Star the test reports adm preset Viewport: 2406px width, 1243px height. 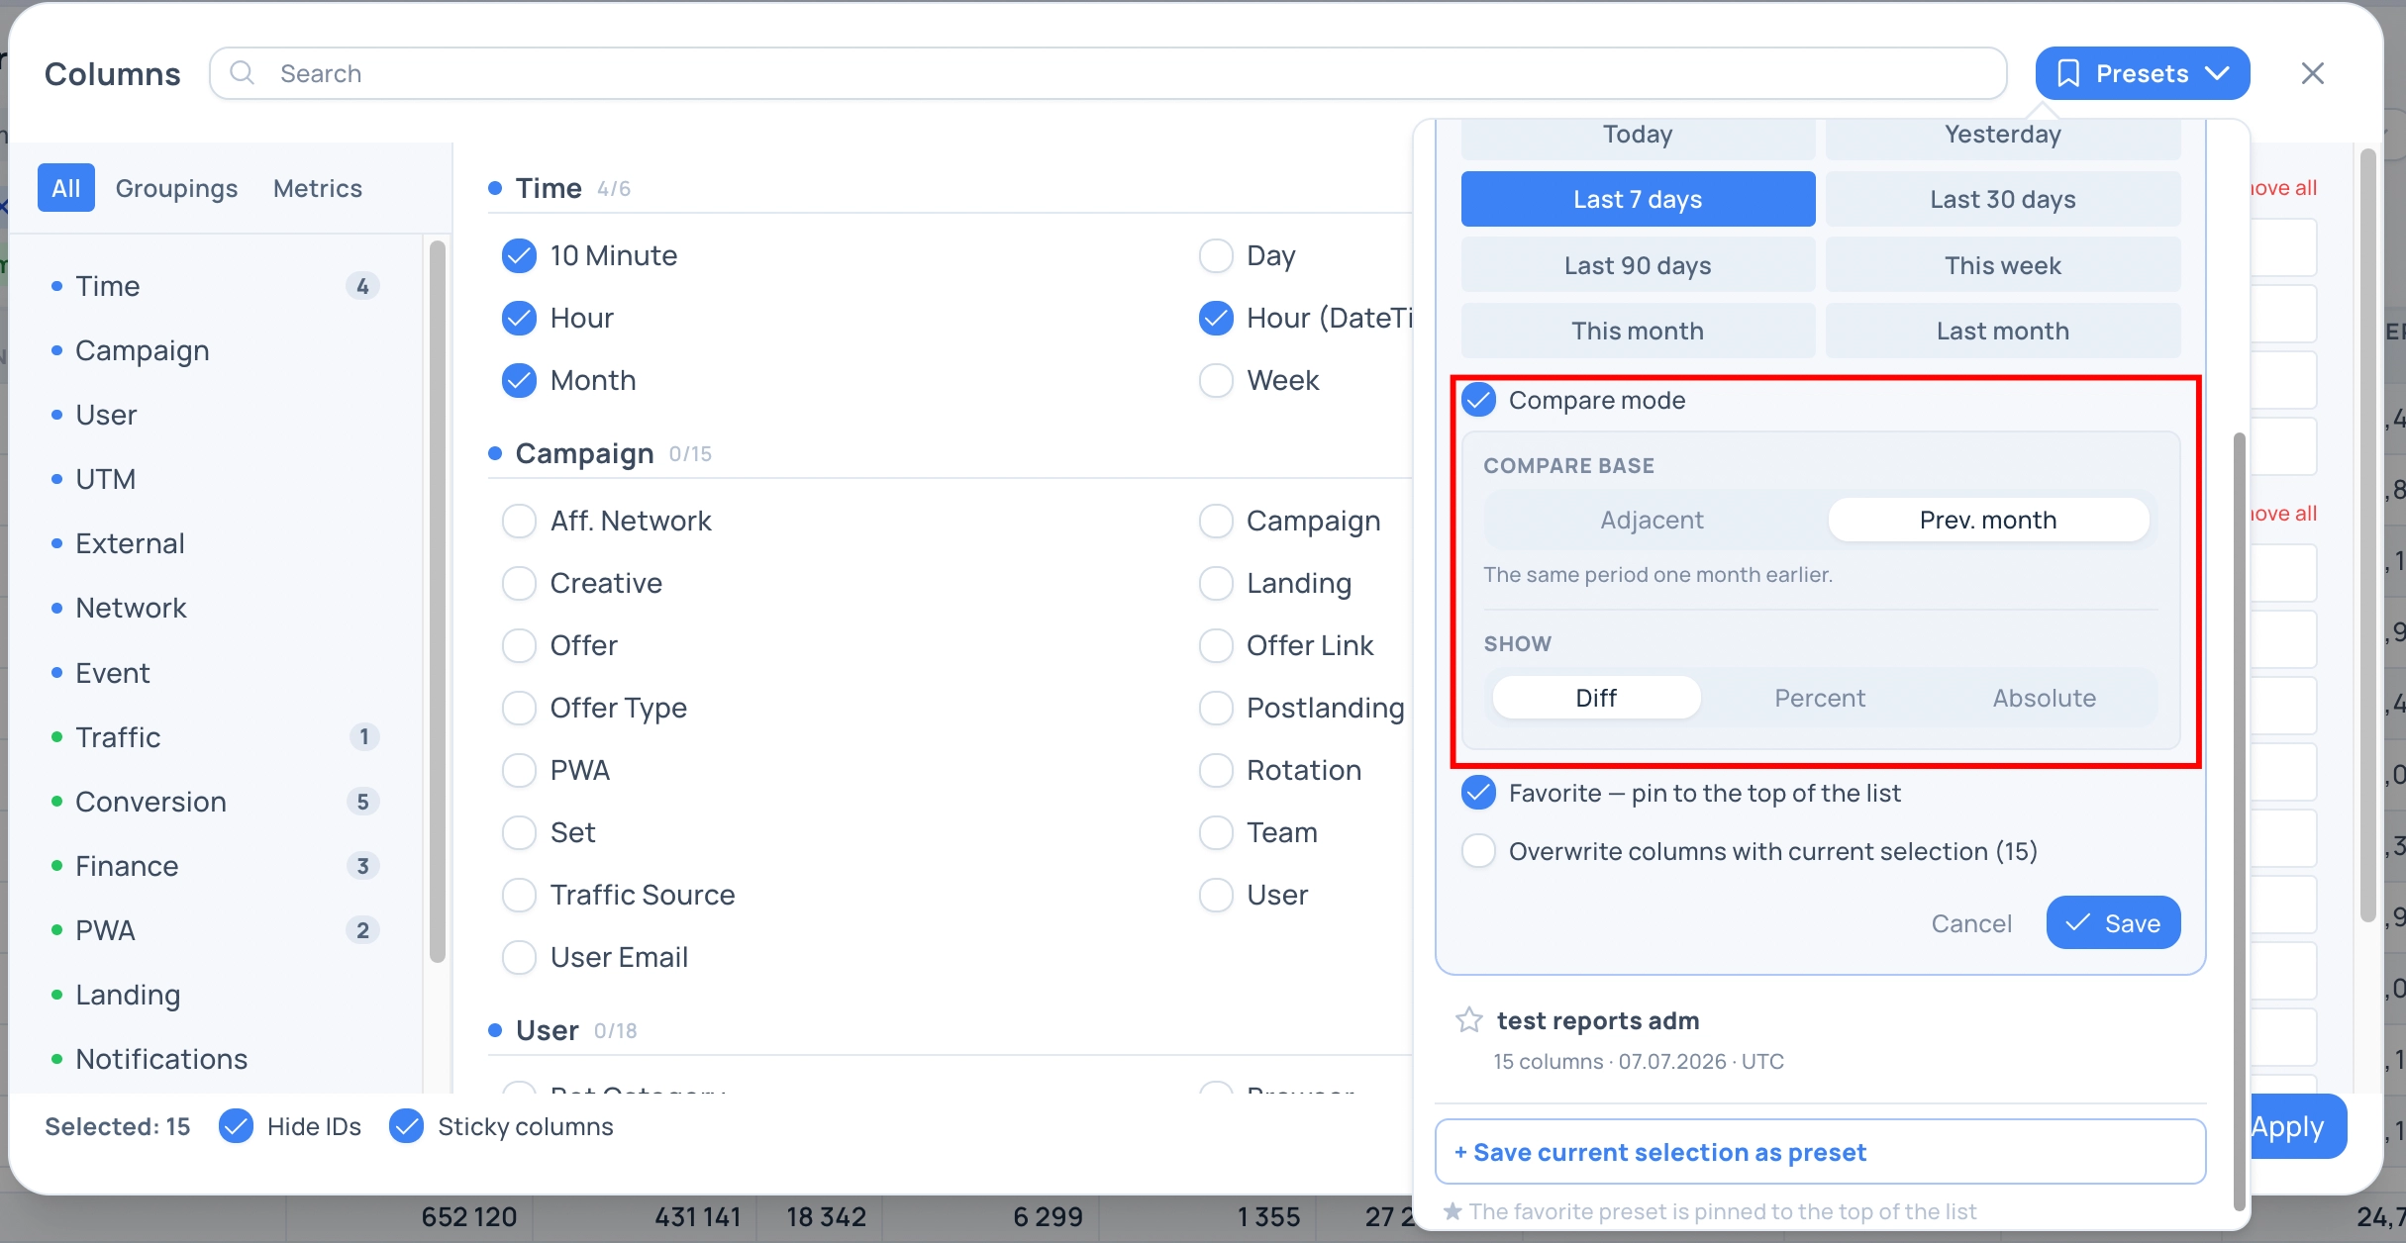click(1469, 1020)
